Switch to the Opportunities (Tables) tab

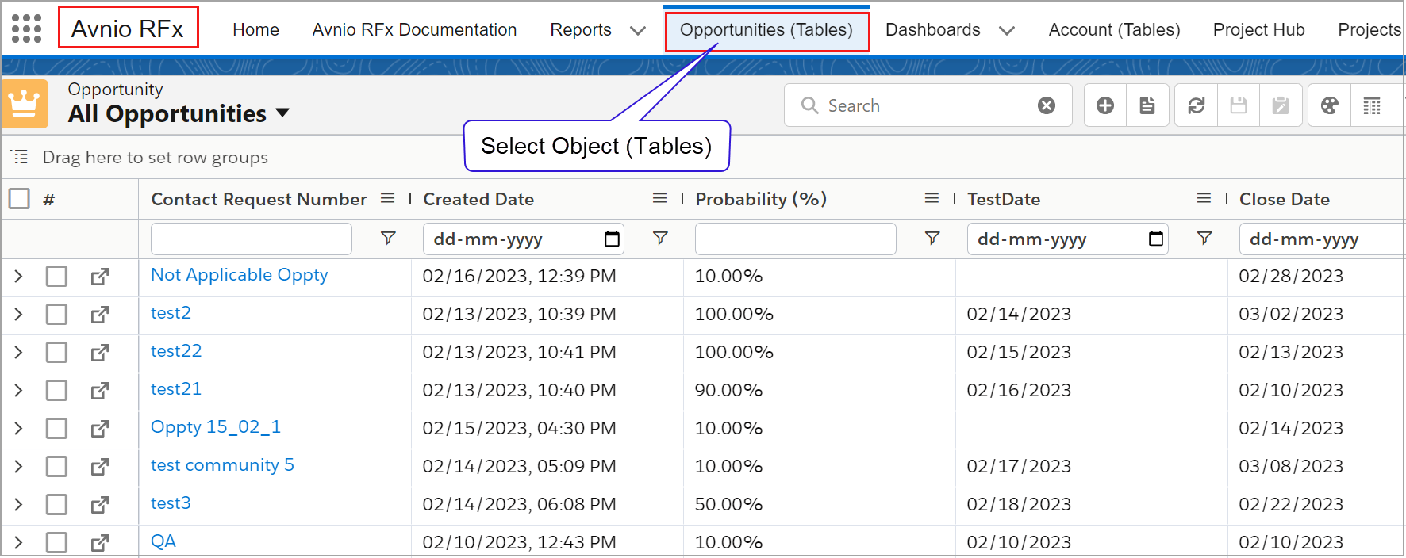click(766, 30)
